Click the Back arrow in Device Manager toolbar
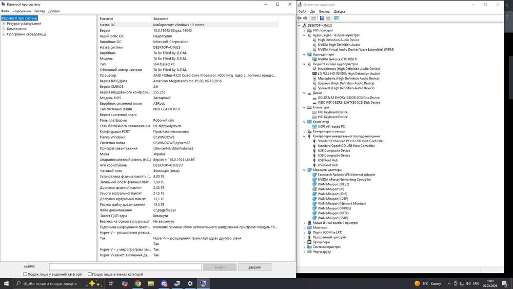Viewport: 513px width, 289px height. click(300, 18)
